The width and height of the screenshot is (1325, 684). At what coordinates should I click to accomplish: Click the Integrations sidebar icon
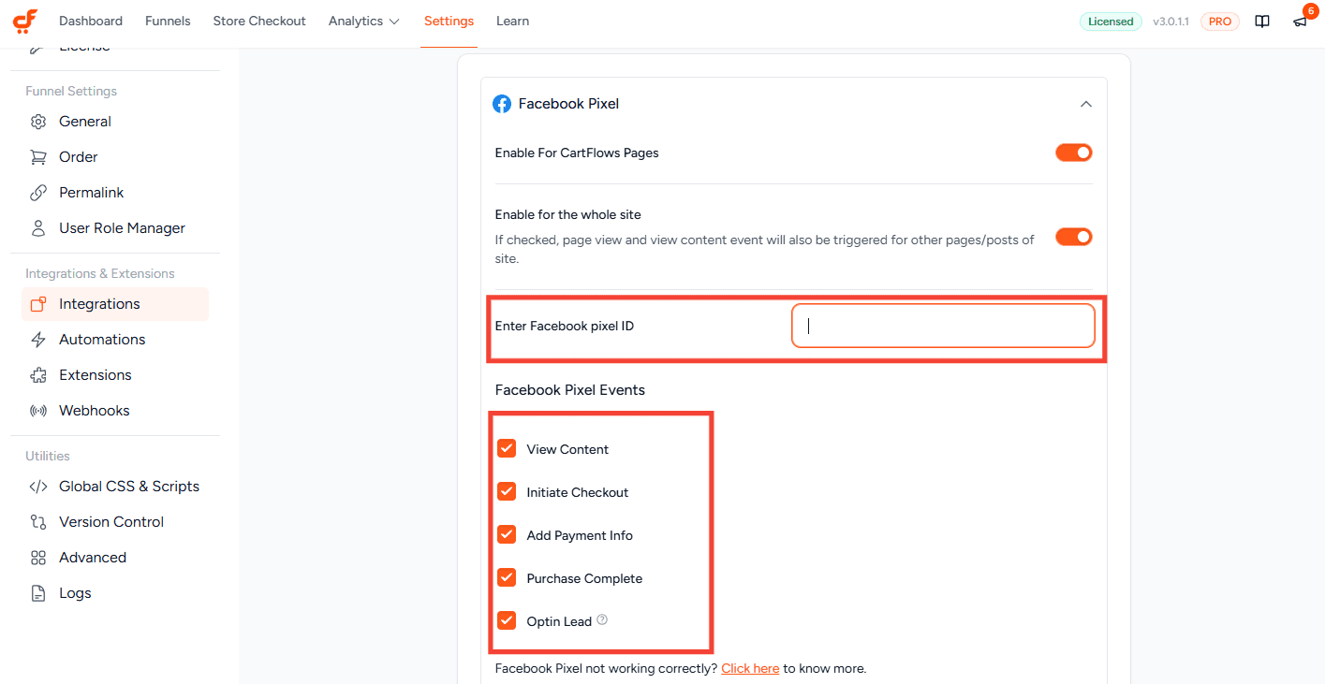pyautogui.click(x=38, y=304)
